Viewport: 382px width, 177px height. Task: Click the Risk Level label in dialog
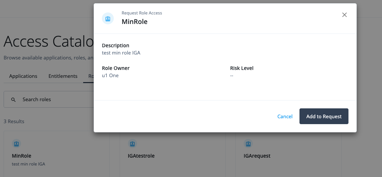(242, 68)
